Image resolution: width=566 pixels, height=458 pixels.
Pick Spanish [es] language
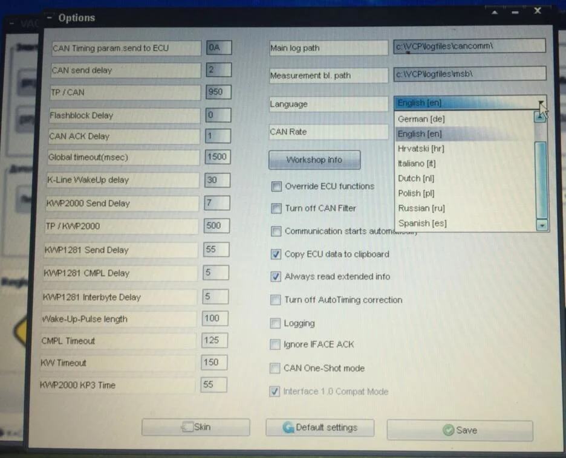(422, 223)
